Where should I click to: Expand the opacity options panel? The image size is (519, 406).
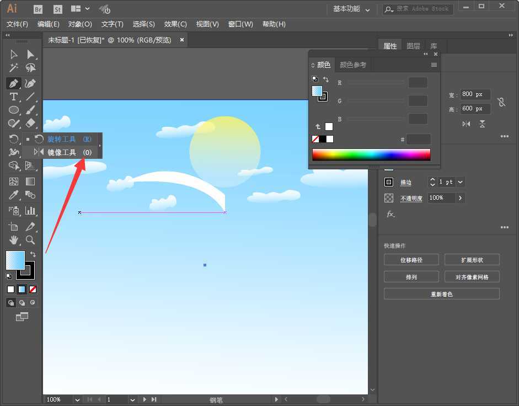[x=460, y=197]
